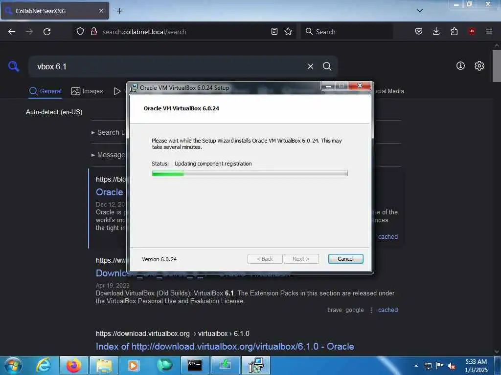Open cached link of Old Builds result
This screenshot has height=375, width=501.
pyautogui.click(x=388, y=310)
